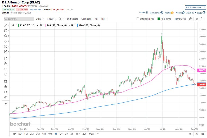Click the blue MA 200 color swatch

77,25
